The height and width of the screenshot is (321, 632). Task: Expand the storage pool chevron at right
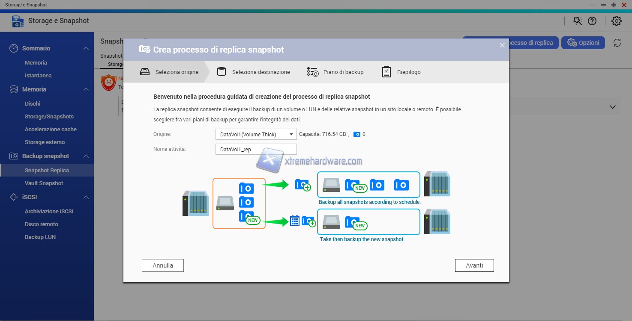click(x=612, y=107)
